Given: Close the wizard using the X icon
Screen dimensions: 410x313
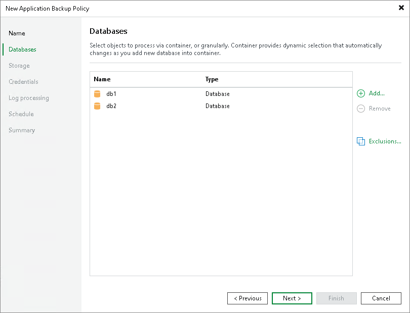Looking at the screenshot, I should pyautogui.click(x=400, y=8).
